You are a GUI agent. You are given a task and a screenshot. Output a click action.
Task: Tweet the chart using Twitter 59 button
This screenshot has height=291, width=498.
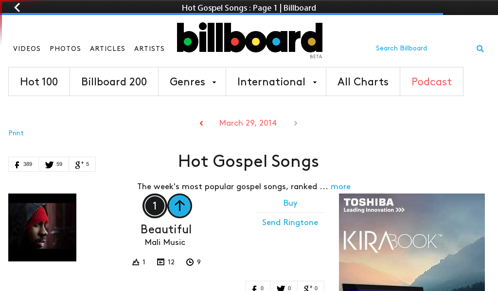(x=53, y=164)
